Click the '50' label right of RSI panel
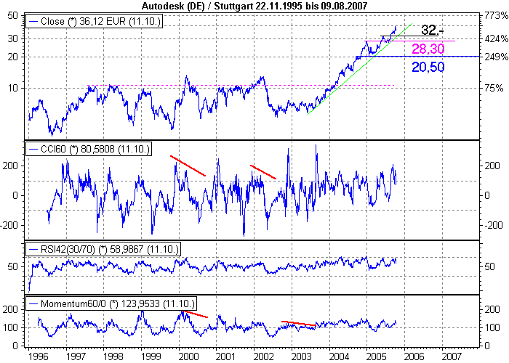The height and width of the screenshot is (363, 509). point(489,267)
